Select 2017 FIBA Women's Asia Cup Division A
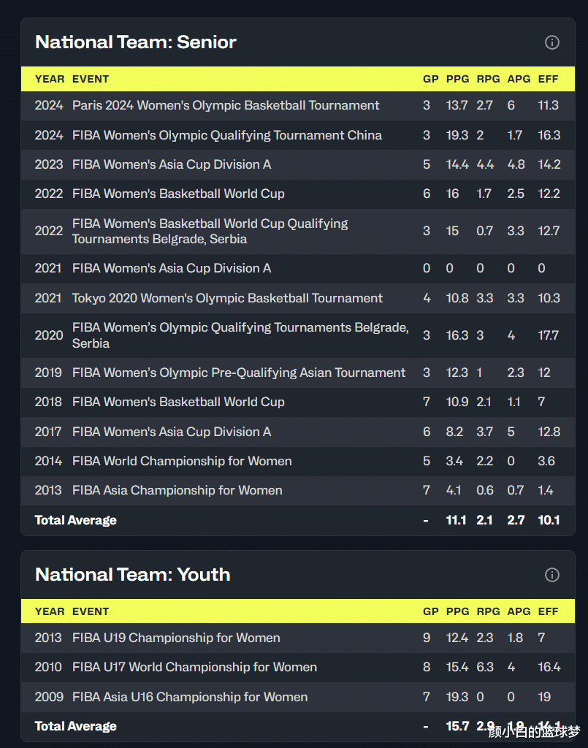Viewport: 588px width, 748px height. coord(172,432)
